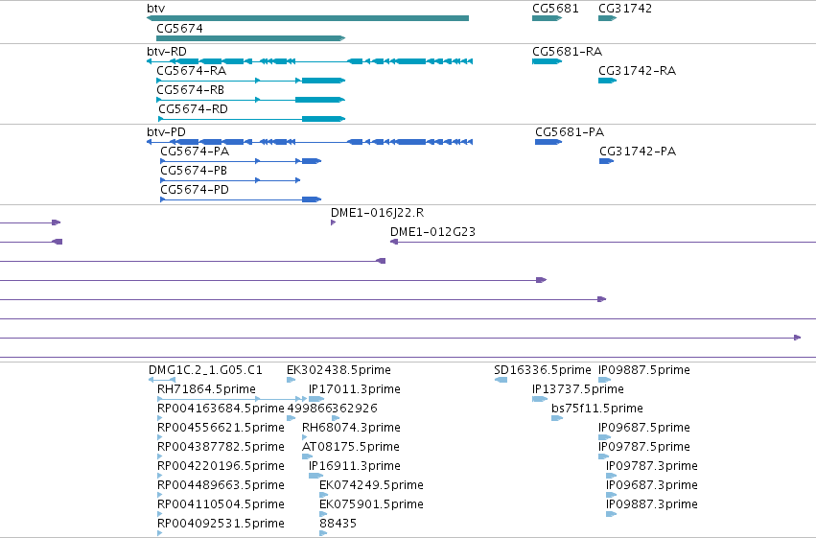Select the btv gene bar

coord(308,18)
